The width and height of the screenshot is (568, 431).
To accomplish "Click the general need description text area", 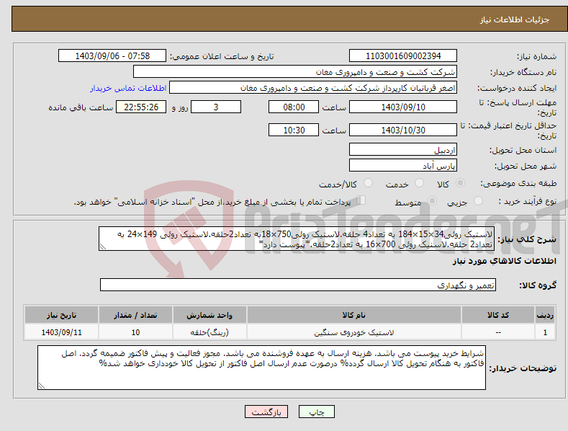I will tap(297, 239).
